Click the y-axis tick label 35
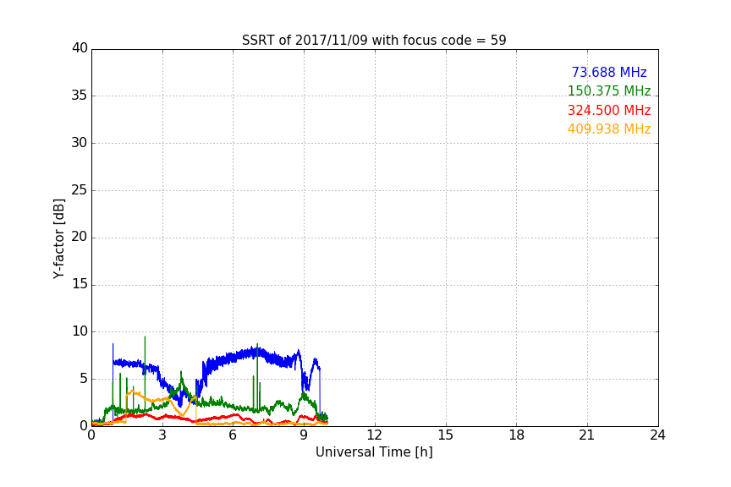This screenshot has height=487, width=731. [x=80, y=96]
